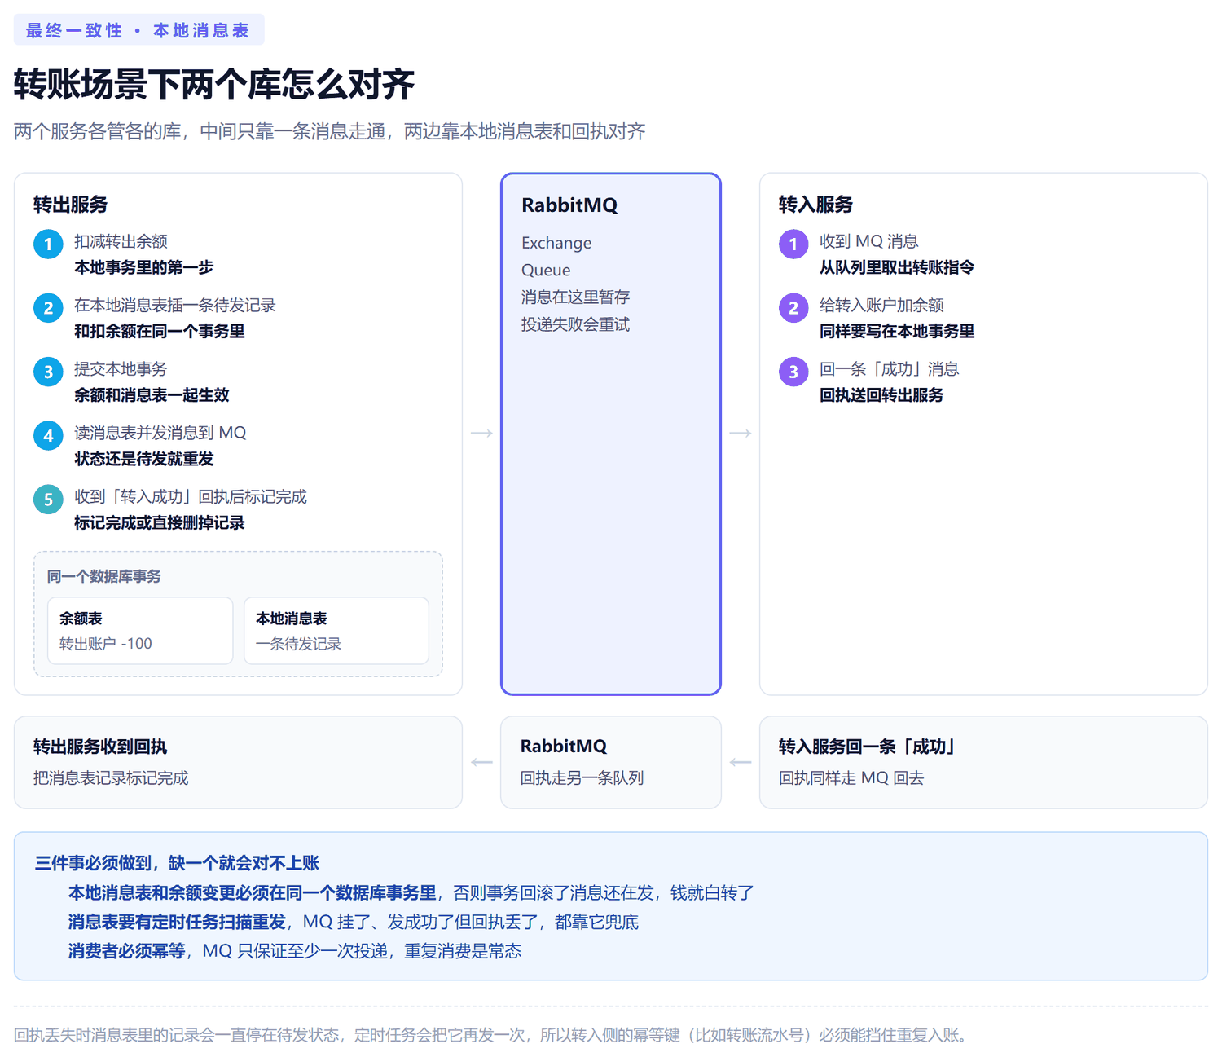1222x1057 pixels.
Task: Click step 1 badge beside 扣减转出余额
Action: point(48,244)
